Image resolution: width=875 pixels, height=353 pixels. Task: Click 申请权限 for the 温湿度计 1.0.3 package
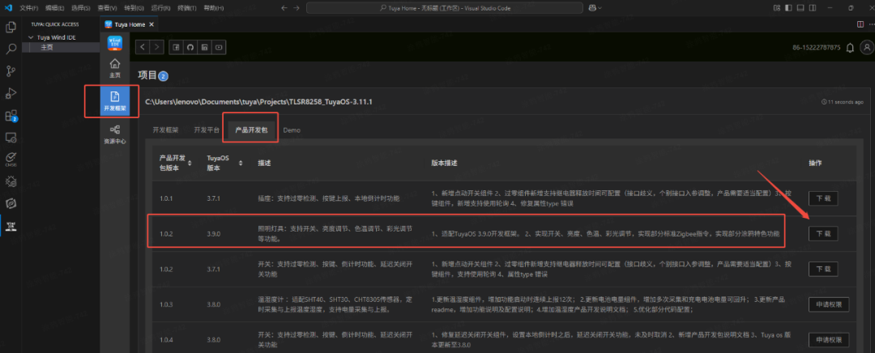829,304
